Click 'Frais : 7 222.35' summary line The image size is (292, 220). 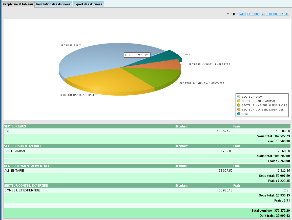tap(279, 181)
